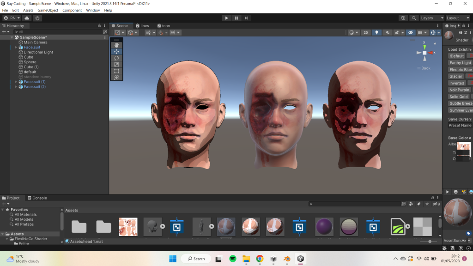Switch to the lines scene tab

[x=142, y=26]
